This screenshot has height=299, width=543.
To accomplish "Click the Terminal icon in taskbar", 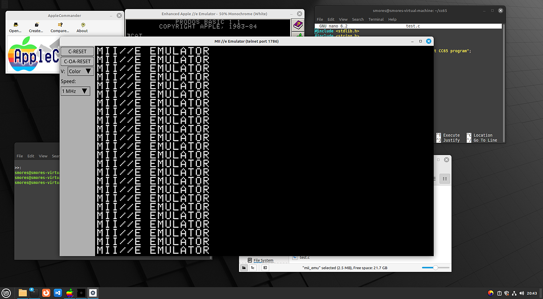I will (x=34, y=293).
